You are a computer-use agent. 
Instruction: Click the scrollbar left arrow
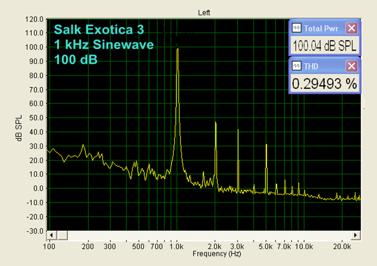click(51, 235)
